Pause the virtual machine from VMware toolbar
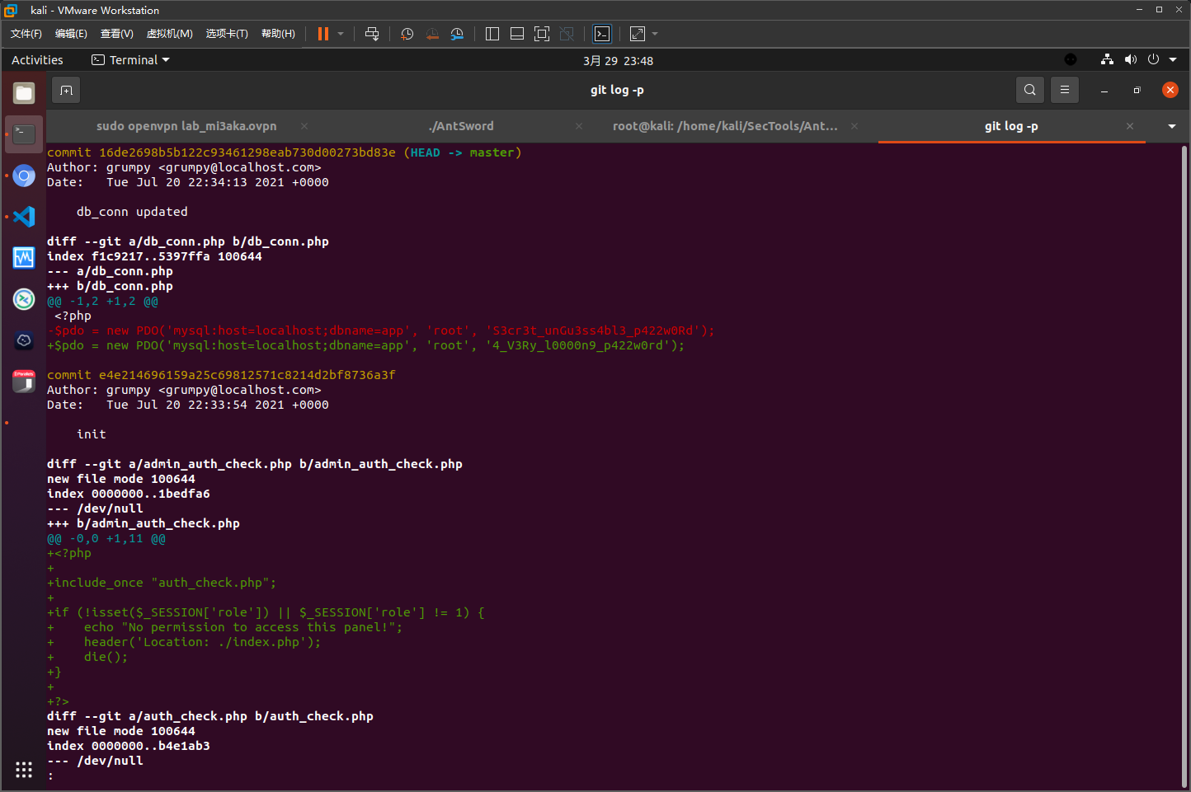1191x792 pixels. point(323,34)
